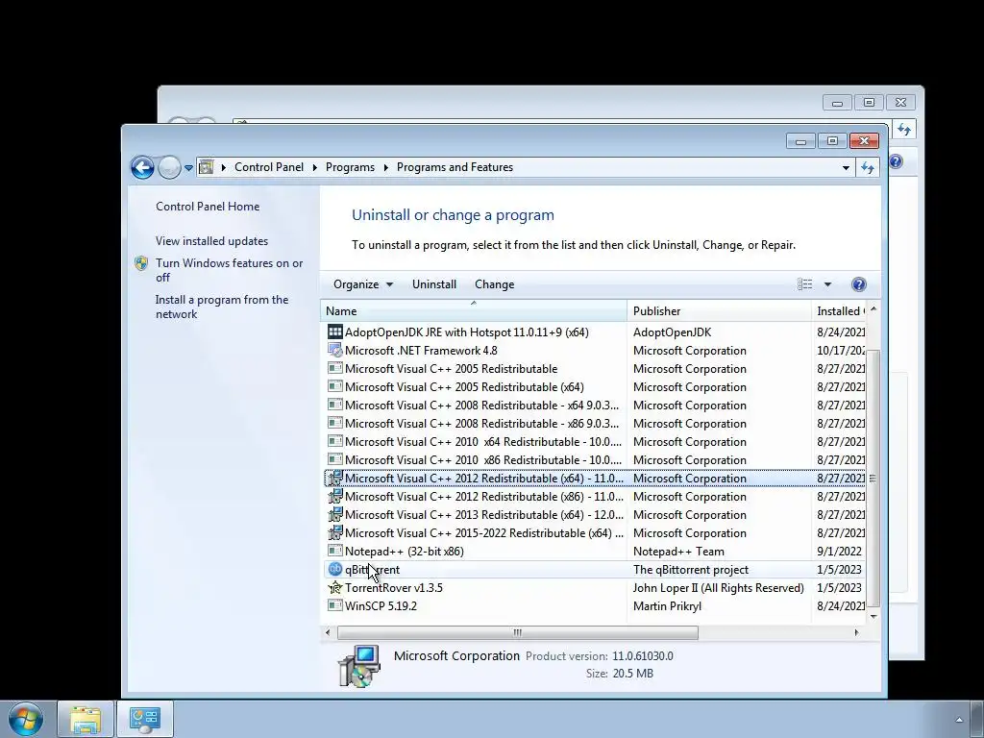Select the WinSCP 5.19.2 icon
Screen dimensions: 984x738
[x=335, y=605]
